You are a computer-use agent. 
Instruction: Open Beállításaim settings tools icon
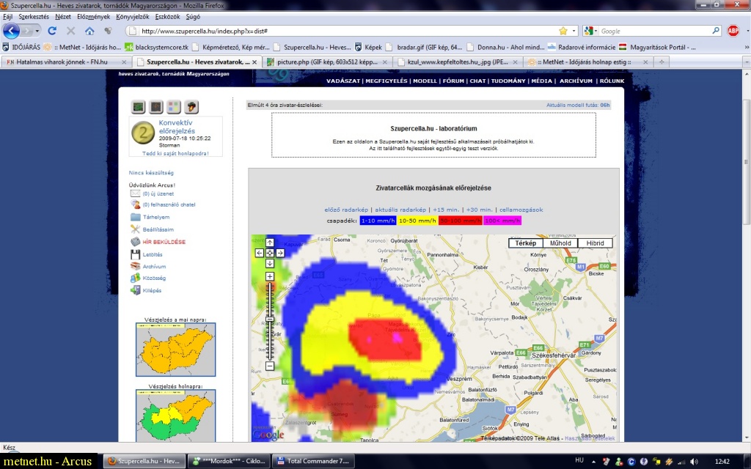point(135,229)
